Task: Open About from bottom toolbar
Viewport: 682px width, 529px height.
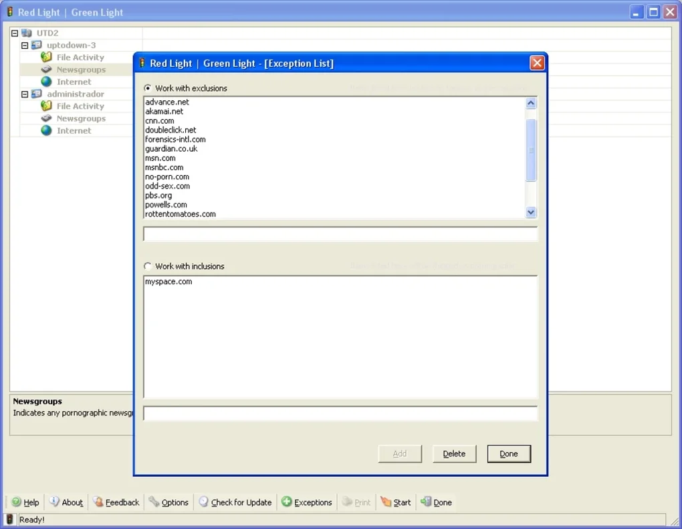Action: [72, 502]
